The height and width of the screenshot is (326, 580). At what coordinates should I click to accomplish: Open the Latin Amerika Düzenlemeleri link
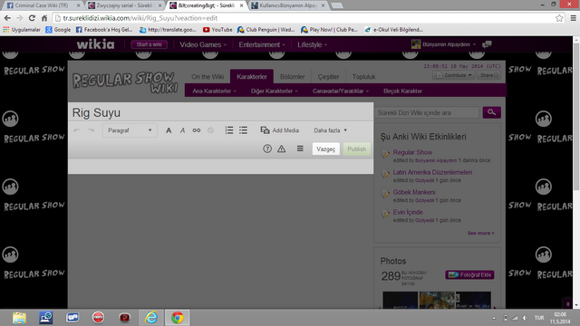(x=432, y=172)
